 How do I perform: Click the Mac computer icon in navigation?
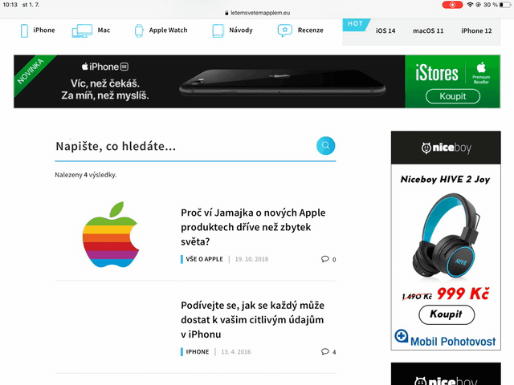(82, 30)
